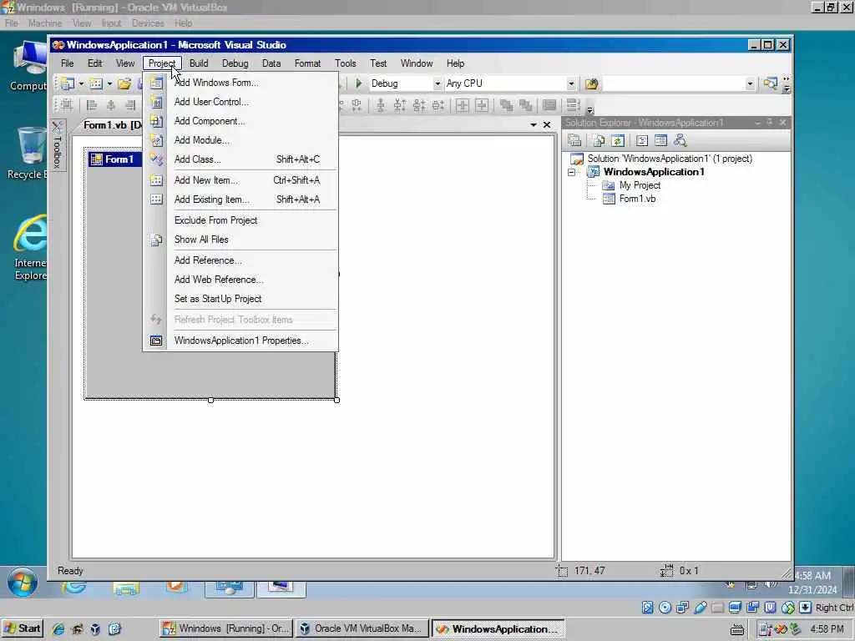The width and height of the screenshot is (855, 641).
Task: Click Solution Explorer Properties icon
Action: tap(574, 140)
